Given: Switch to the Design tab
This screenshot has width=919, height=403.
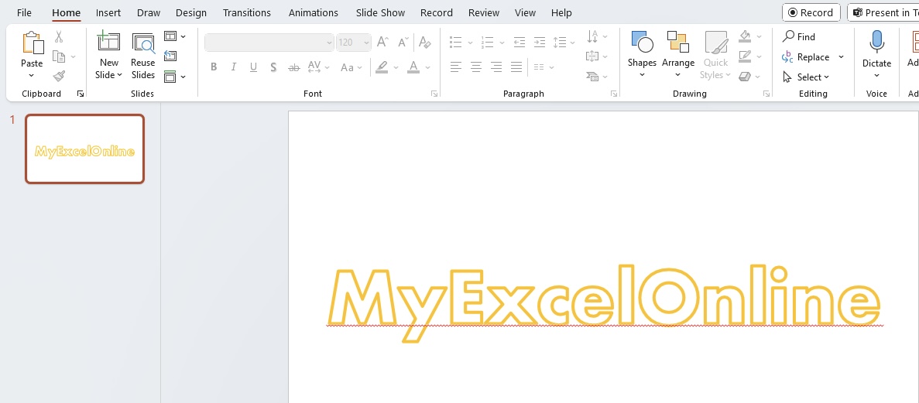Looking at the screenshot, I should (x=191, y=12).
